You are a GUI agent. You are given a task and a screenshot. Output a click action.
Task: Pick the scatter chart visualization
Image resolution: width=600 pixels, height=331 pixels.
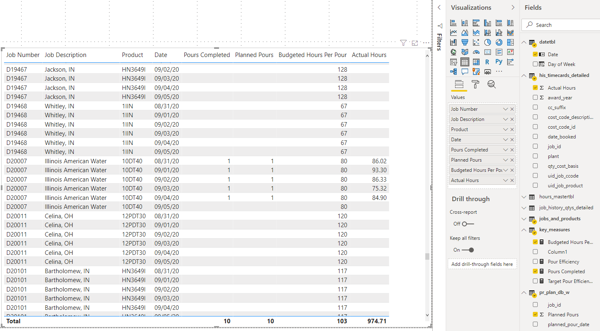click(x=476, y=42)
